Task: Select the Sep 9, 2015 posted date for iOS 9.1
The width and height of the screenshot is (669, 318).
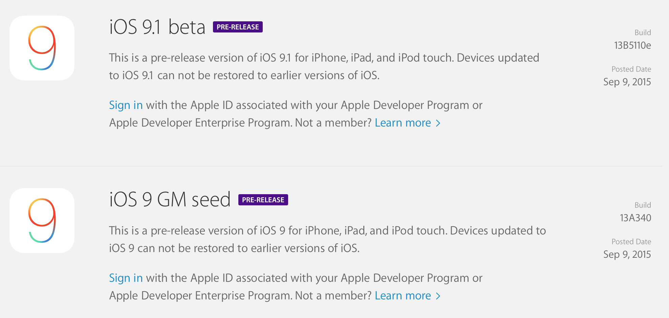Action: pyautogui.click(x=627, y=82)
